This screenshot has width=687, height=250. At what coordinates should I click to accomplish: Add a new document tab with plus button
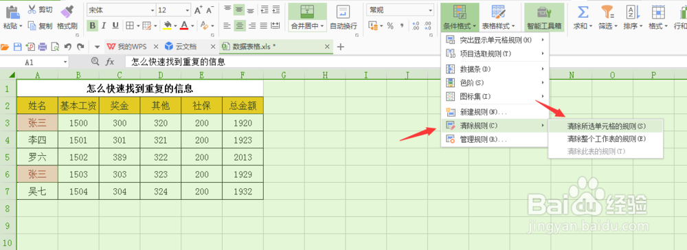pyautogui.click(x=340, y=47)
